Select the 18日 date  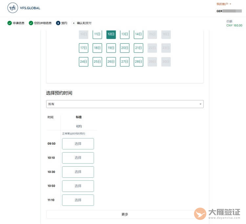(97, 48)
